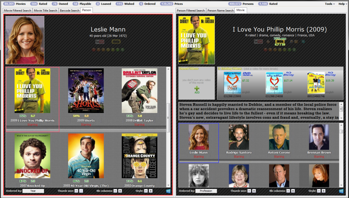Image resolution: width=349 pixels, height=198 pixels.
Task: Open YouTube icon for I Love You Phillip Morris
Action: [x=258, y=41]
